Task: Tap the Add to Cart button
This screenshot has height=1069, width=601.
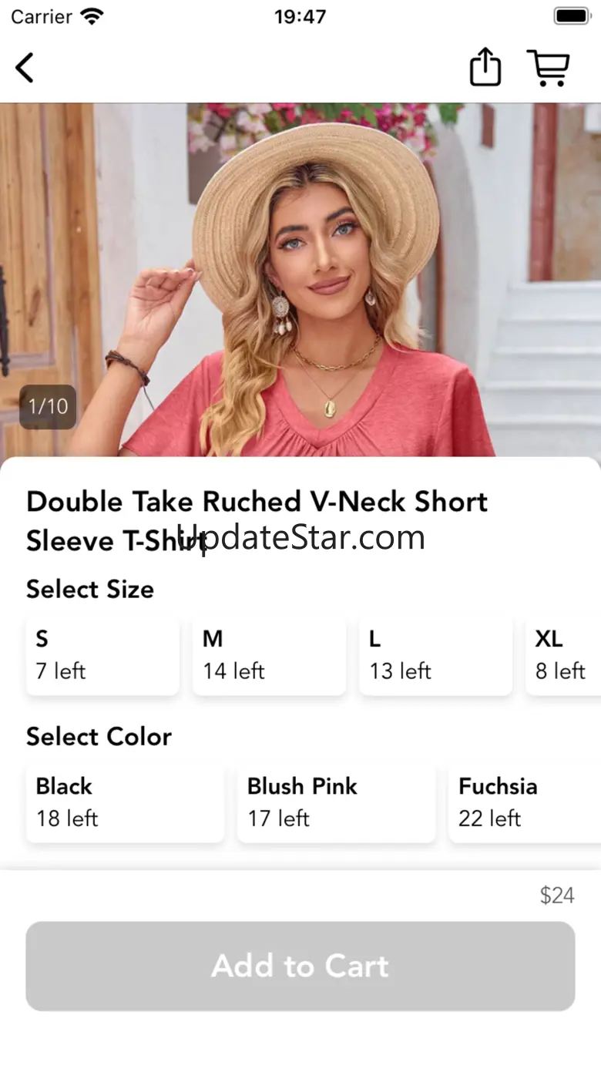Action: point(300,966)
